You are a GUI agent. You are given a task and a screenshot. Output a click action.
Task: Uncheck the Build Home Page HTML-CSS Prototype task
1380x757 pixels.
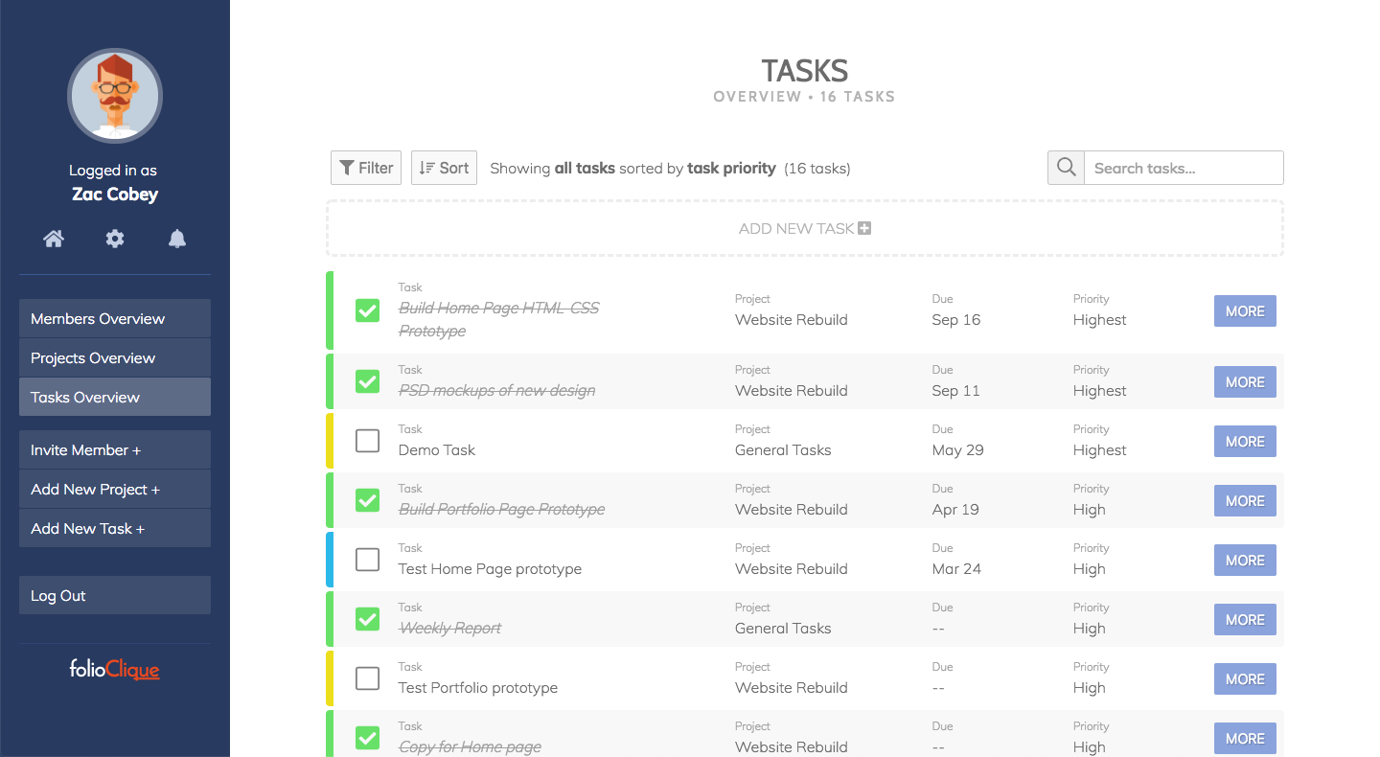367,310
